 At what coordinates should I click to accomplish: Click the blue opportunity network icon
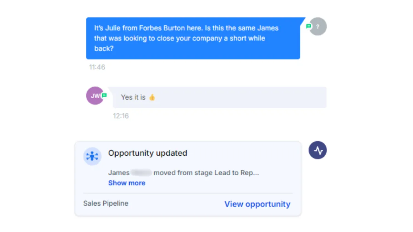click(x=92, y=156)
